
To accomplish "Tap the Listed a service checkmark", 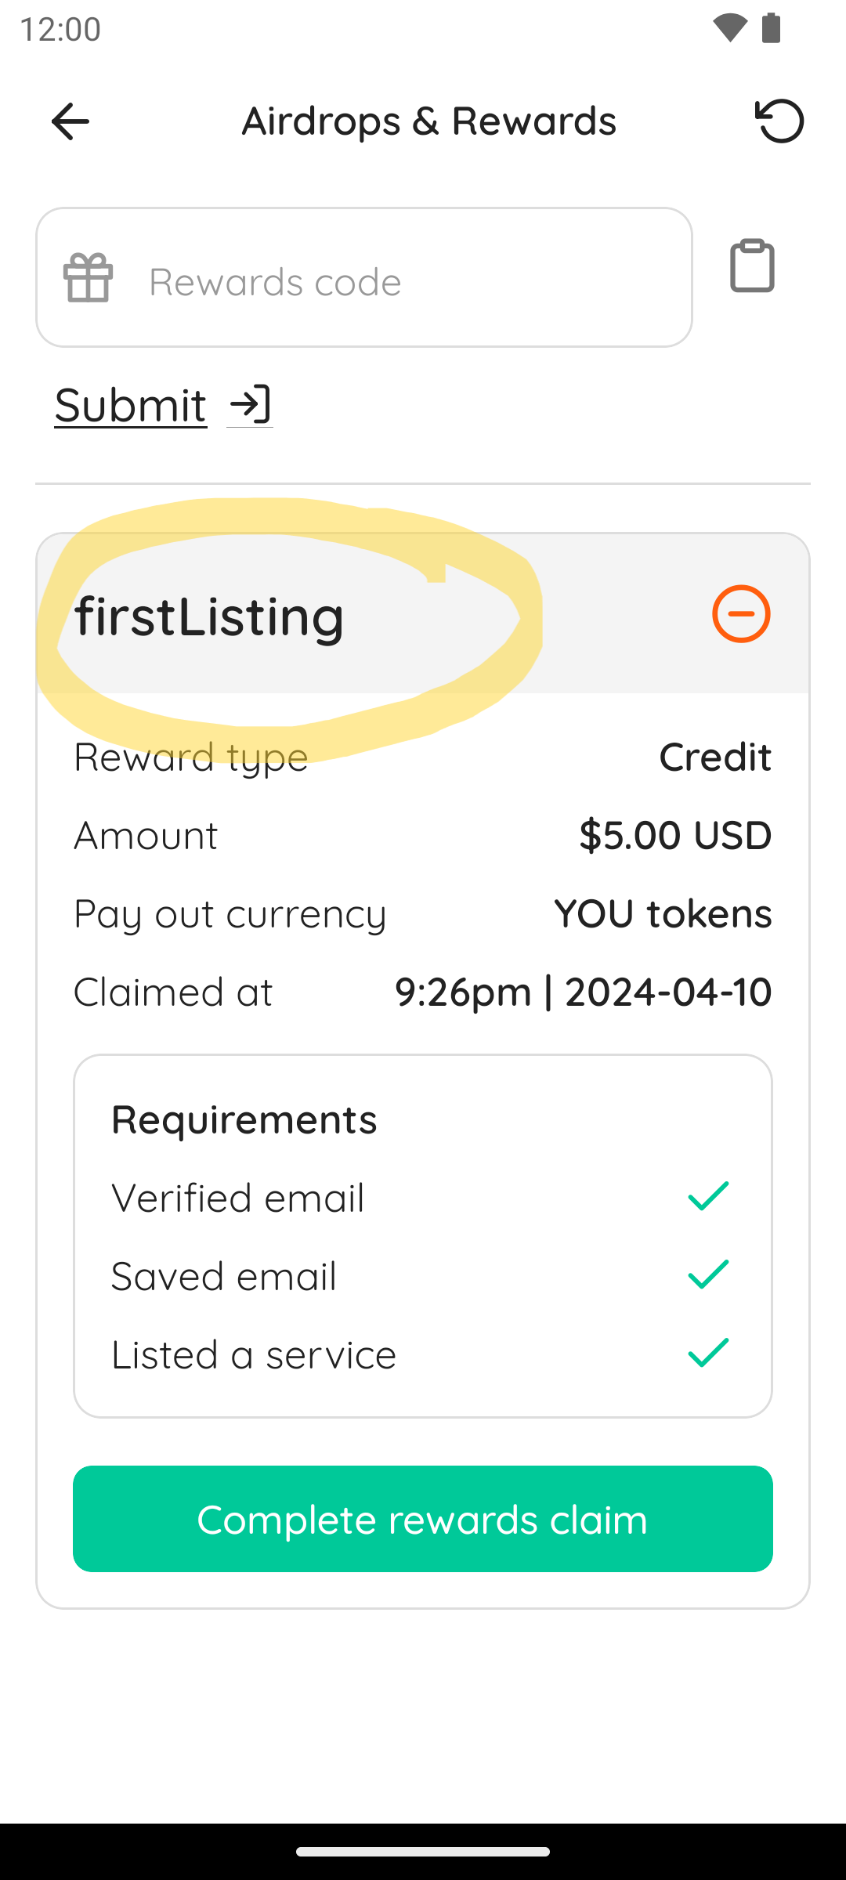I will pos(708,1353).
